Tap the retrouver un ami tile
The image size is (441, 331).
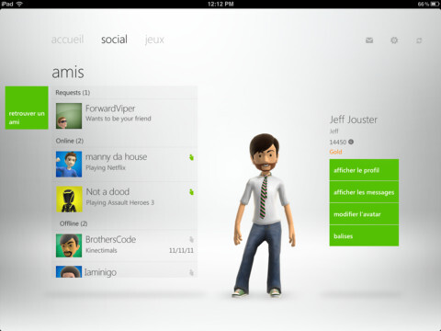tap(27, 108)
